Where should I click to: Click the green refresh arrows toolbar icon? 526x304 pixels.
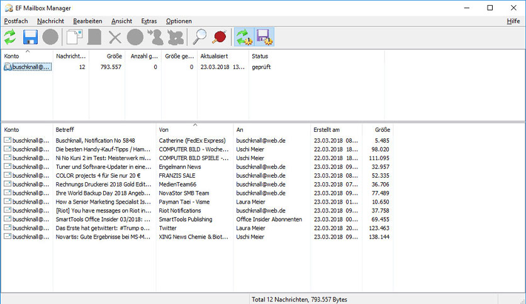tap(11, 37)
